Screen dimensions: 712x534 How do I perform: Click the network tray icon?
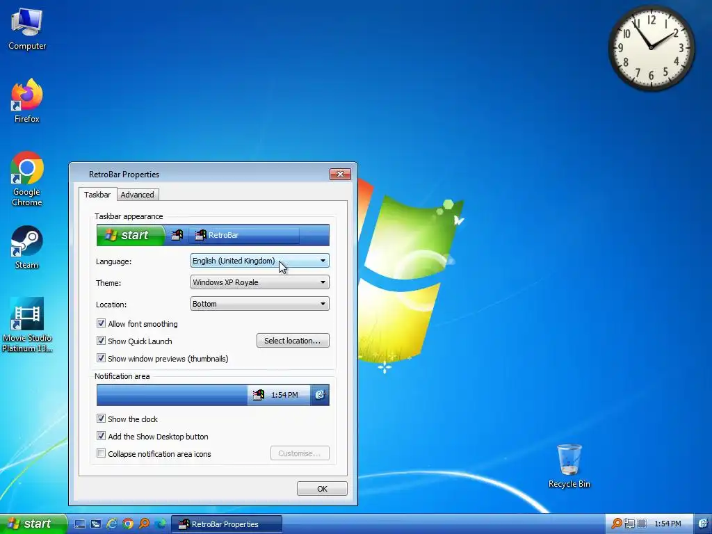click(629, 524)
